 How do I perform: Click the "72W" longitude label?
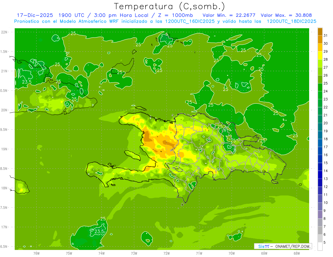pyautogui.click(x=167, y=253)
